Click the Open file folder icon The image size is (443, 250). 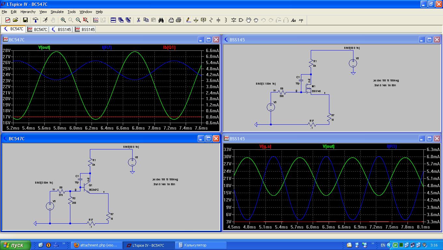(15, 20)
